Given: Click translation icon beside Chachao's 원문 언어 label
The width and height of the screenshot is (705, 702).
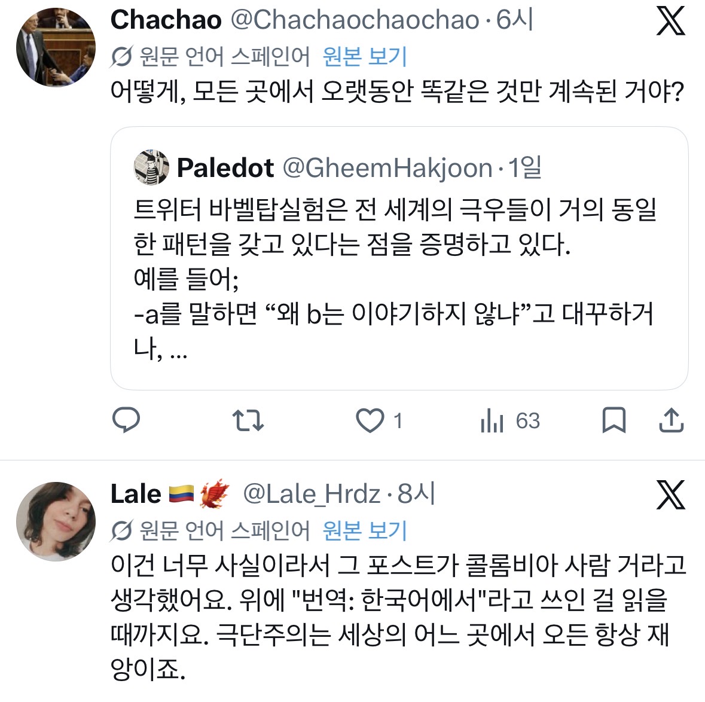Looking at the screenshot, I should [x=121, y=57].
